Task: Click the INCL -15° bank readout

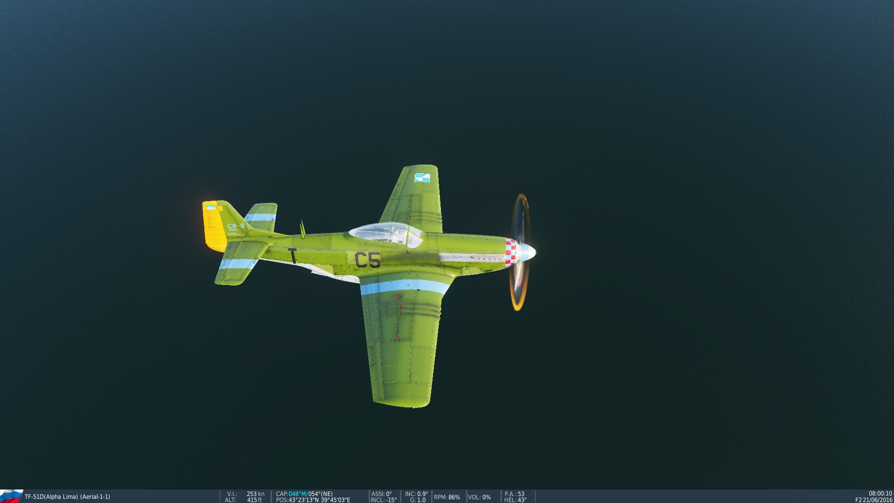Action: [x=384, y=500]
